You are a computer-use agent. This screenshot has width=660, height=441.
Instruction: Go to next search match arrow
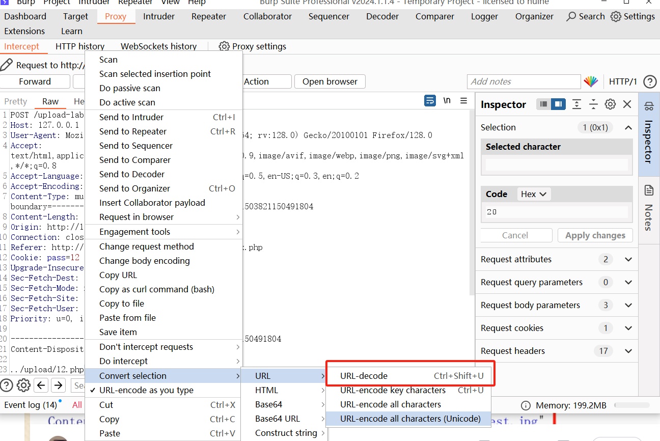coord(59,385)
